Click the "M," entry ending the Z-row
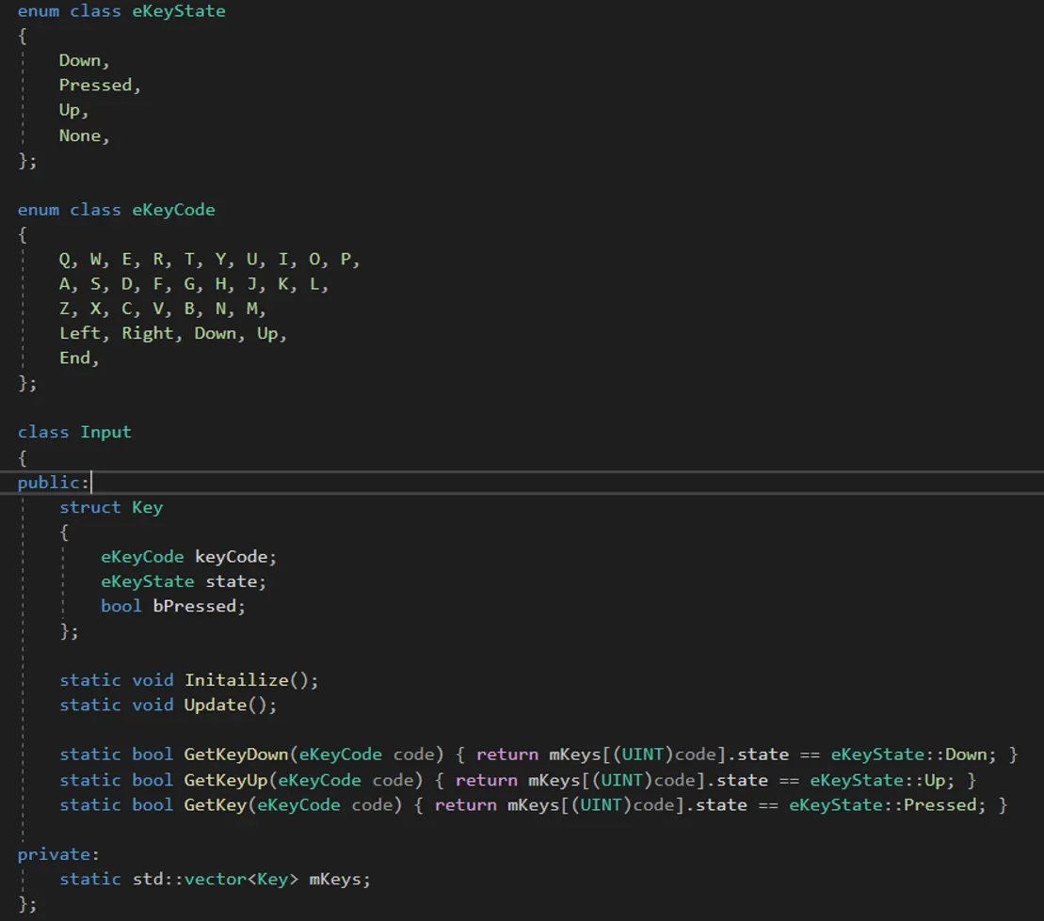This screenshot has height=921, width=1044. (256, 309)
